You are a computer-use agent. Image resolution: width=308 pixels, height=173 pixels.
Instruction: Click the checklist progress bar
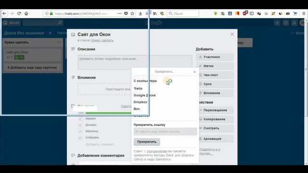(x=108, y=113)
